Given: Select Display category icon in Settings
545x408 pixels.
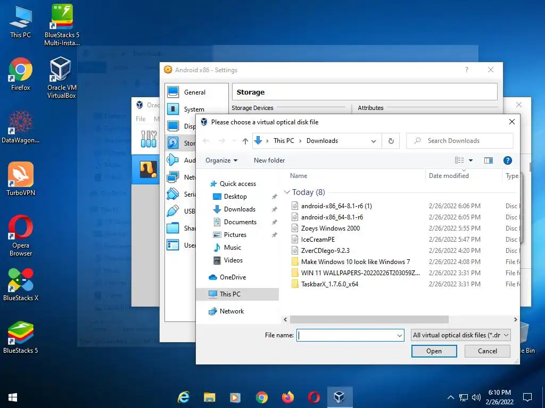Looking at the screenshot, I should (173, 126).
